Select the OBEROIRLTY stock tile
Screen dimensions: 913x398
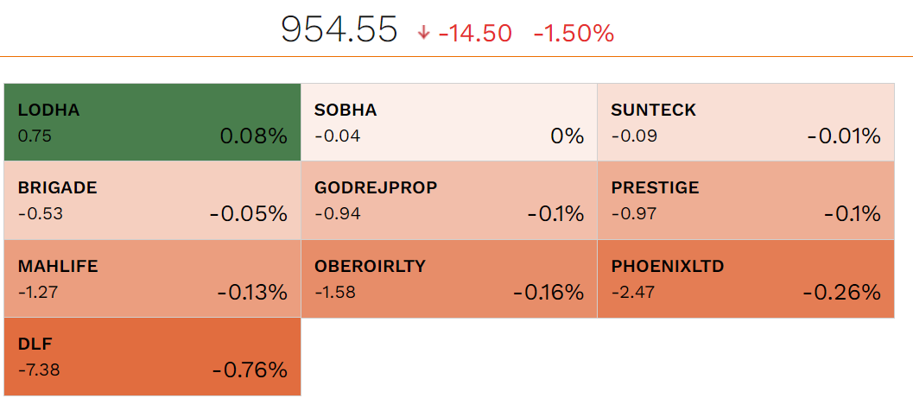point(448,279)
